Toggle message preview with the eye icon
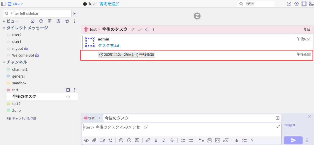 (x=86, y=140)
